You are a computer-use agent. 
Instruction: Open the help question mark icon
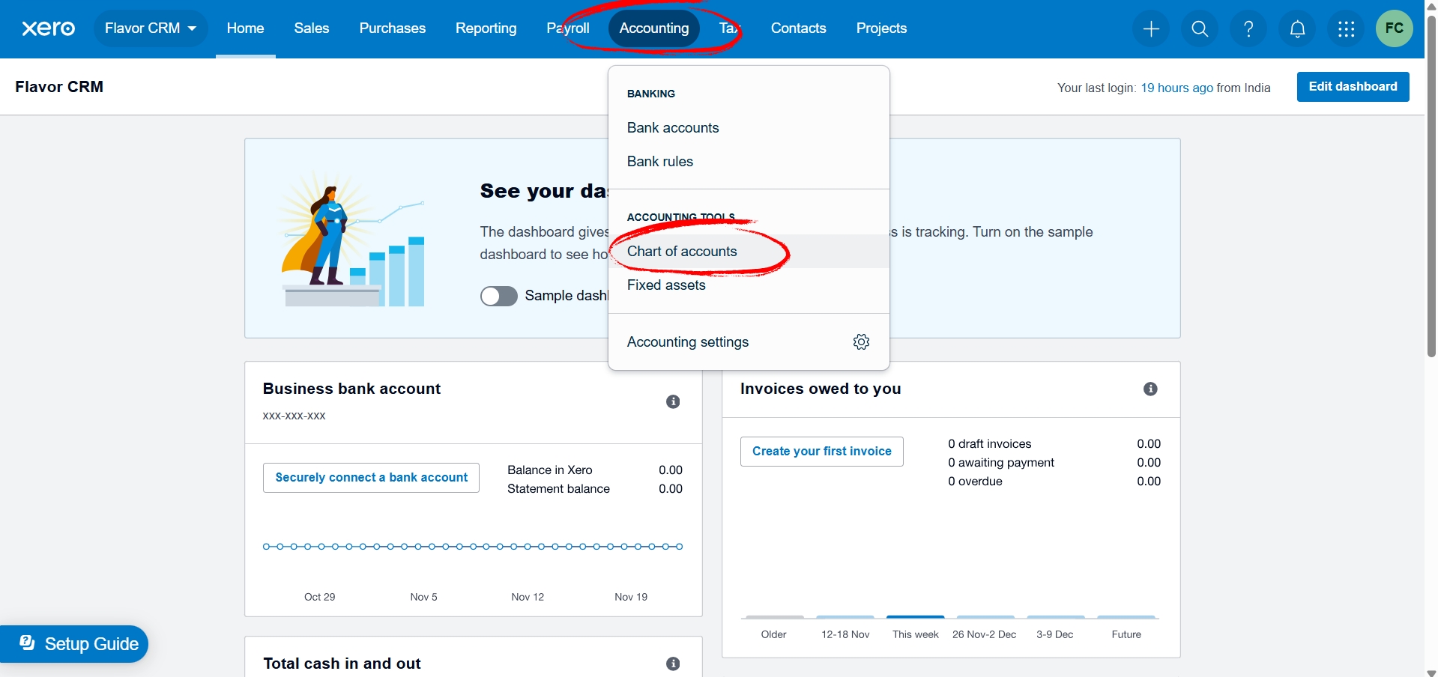pos(1248,29)
